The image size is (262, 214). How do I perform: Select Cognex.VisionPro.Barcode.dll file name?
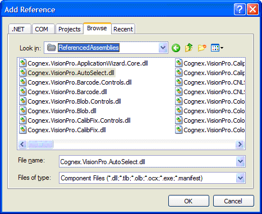pos(67,92)
